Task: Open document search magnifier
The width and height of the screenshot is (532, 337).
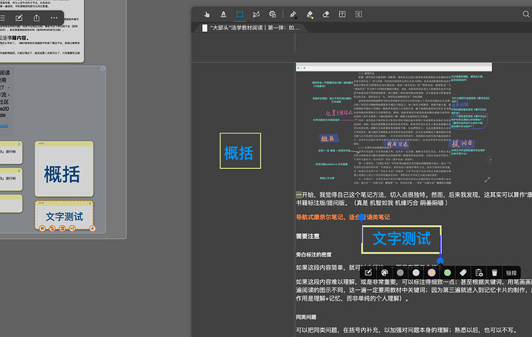Action: click(x=526, y=14)
